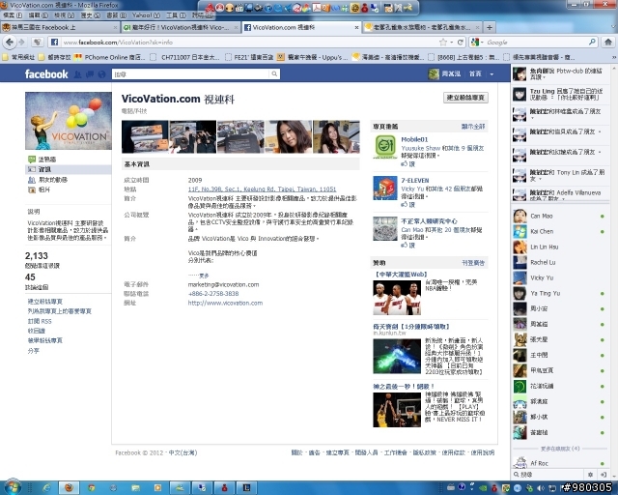This screenshot has width=618, height=495.
Task: Click the +886-2-2758-3838 phone link
Action: click(213, 293)
